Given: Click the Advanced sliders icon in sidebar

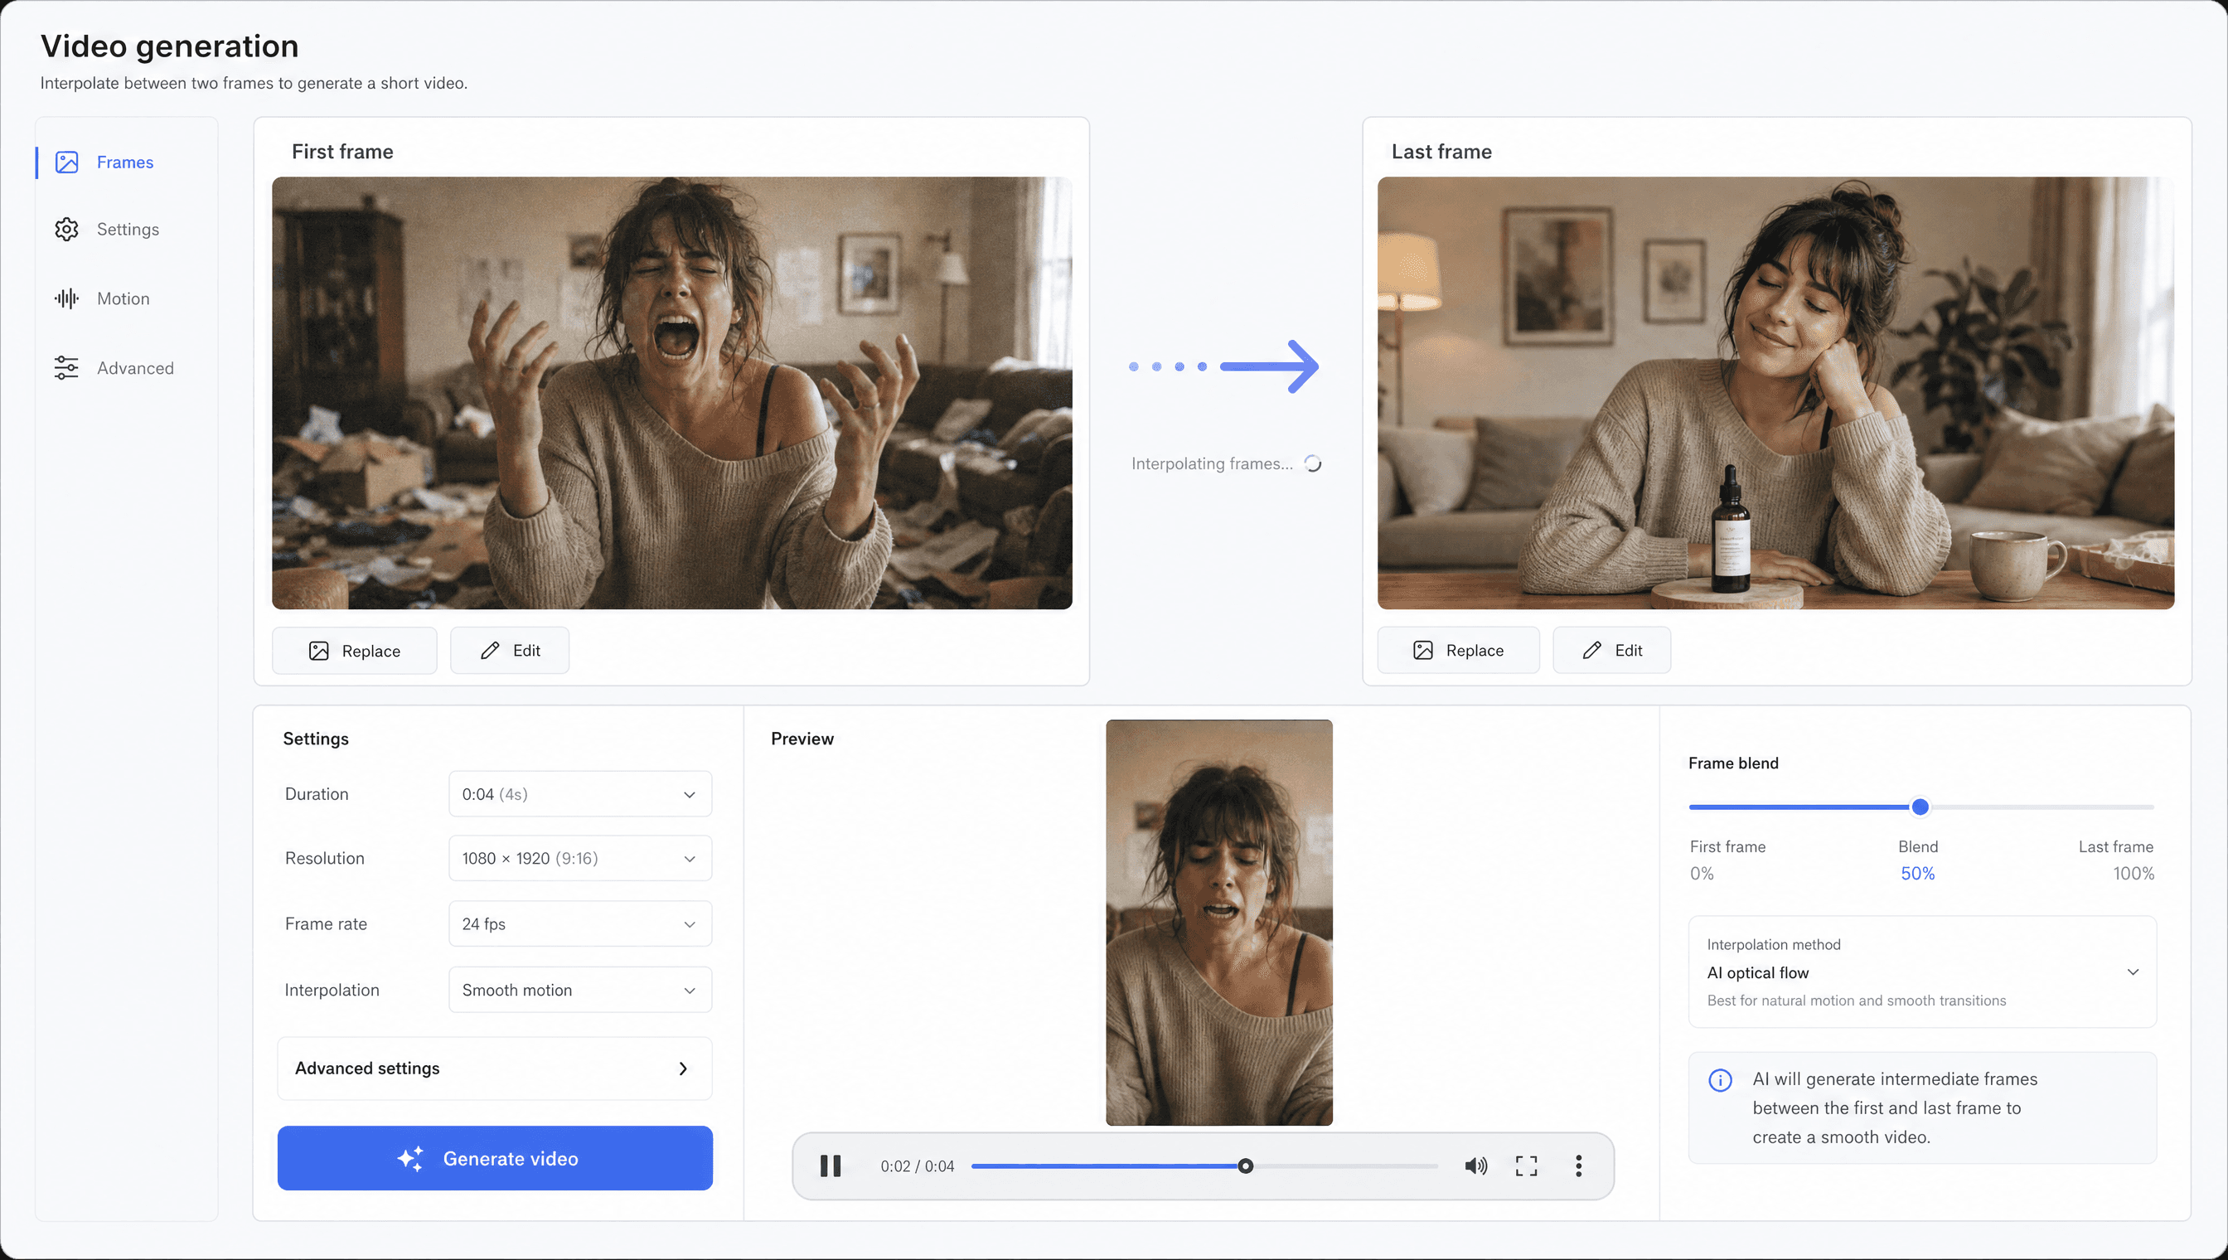Looking at the screenshot, I should (66, 368).
